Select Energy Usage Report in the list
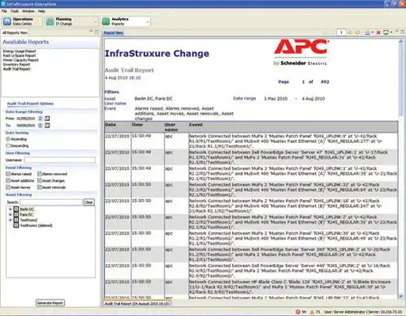Viewport: 406px width, 316px height. (20, 51)
